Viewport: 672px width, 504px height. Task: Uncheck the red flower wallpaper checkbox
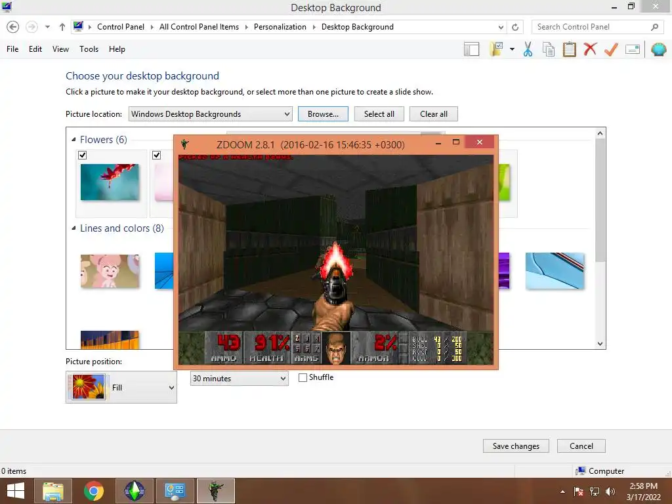[x=83, y=155]
